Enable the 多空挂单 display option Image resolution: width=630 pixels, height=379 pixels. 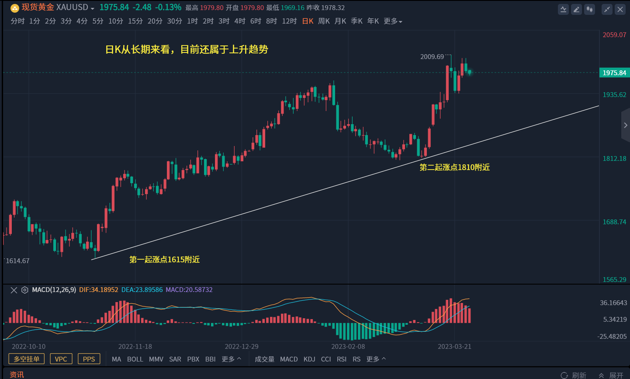click(26, 359)
